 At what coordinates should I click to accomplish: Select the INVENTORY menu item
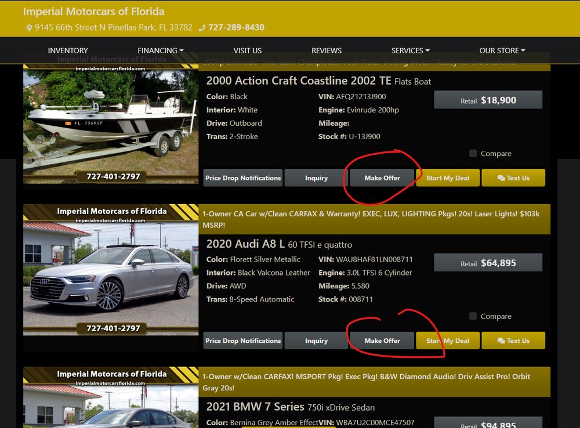coord(68,50)
